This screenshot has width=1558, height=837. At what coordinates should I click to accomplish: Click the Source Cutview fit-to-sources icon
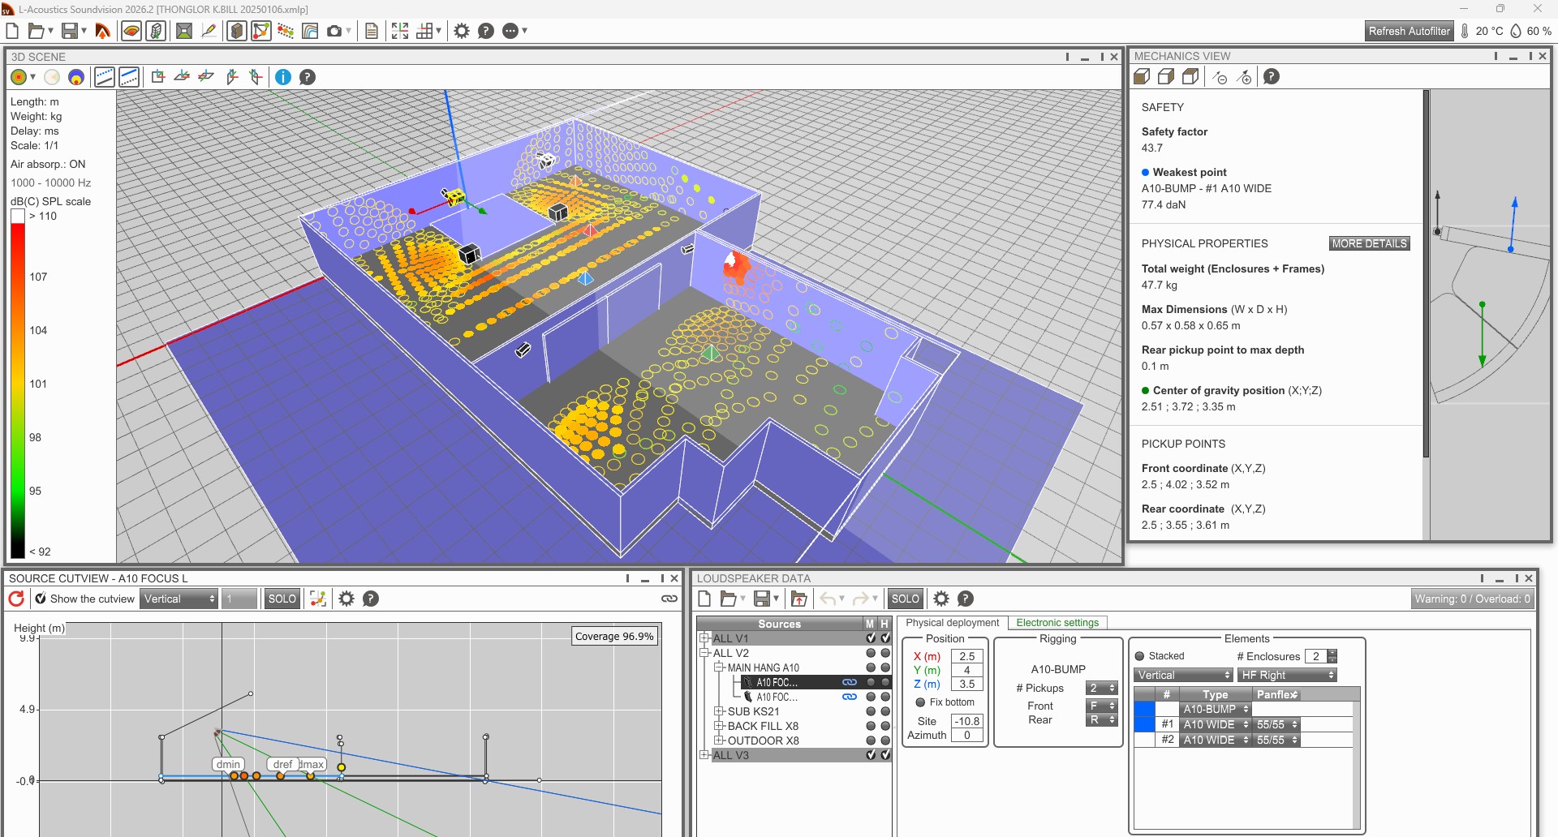318,599
